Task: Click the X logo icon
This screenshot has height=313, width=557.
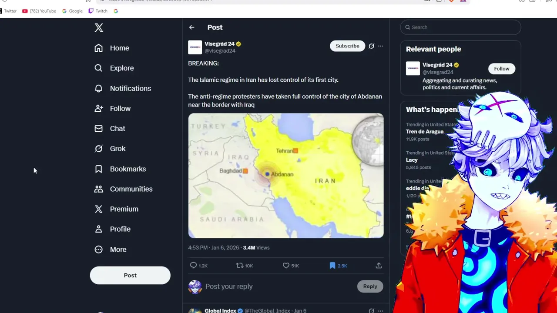Action: click(x=99, y=28)
